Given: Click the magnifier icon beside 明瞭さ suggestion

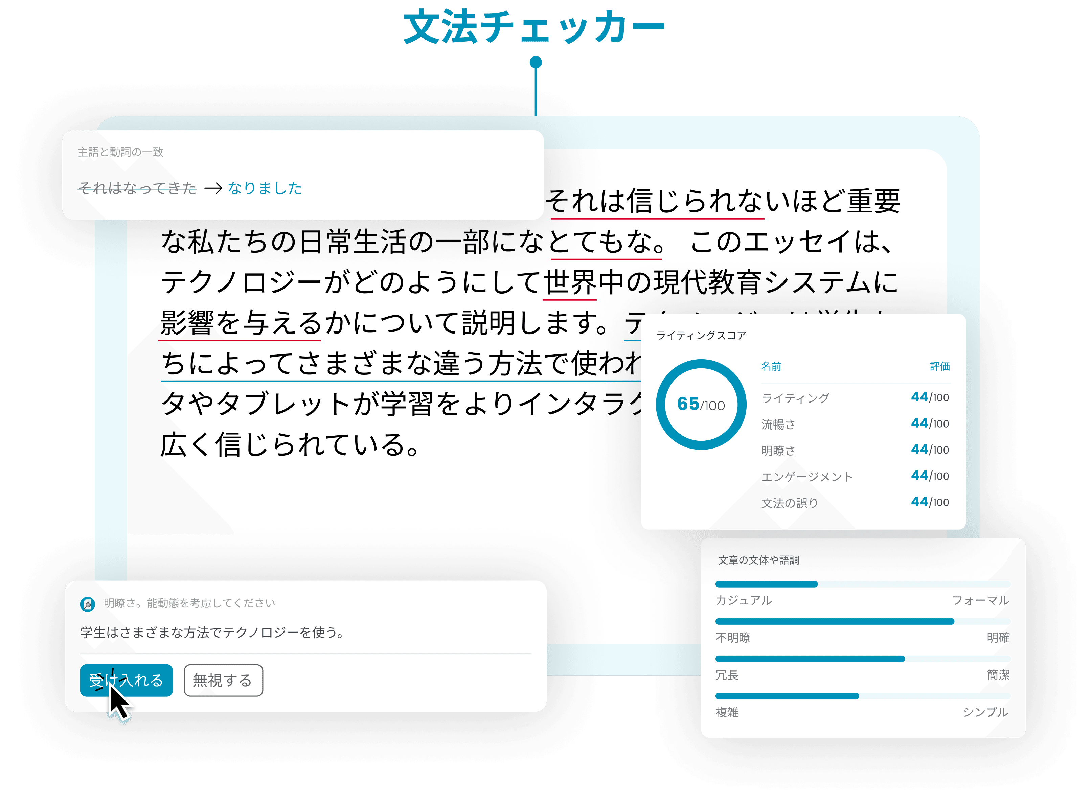Looking at the screenshot, I should 88,604.
